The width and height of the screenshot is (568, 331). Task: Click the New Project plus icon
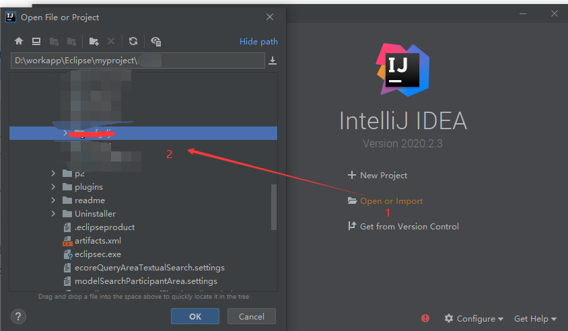click(x=352, y=176)
